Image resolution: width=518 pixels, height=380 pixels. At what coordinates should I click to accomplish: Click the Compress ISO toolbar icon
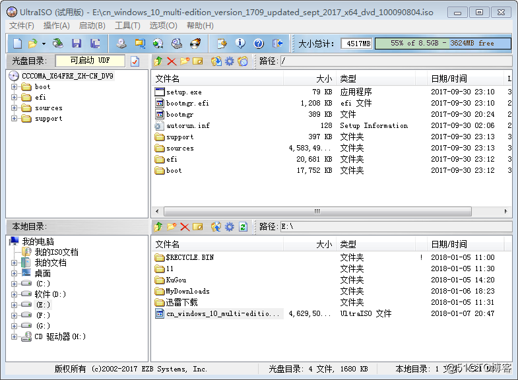[x=140, y=44]
